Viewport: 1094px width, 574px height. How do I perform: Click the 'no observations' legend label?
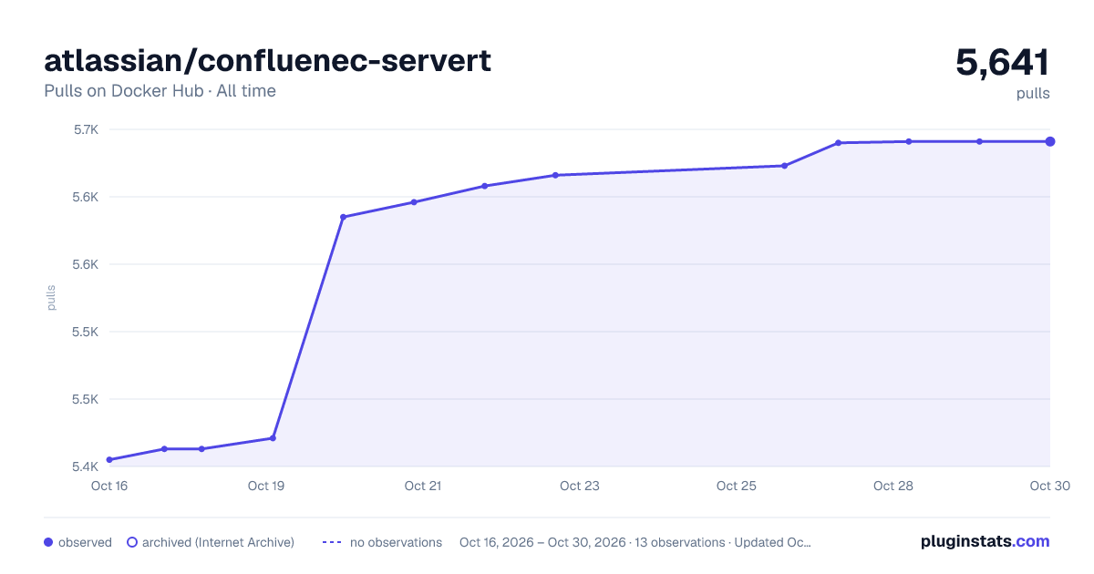point(396,542)
